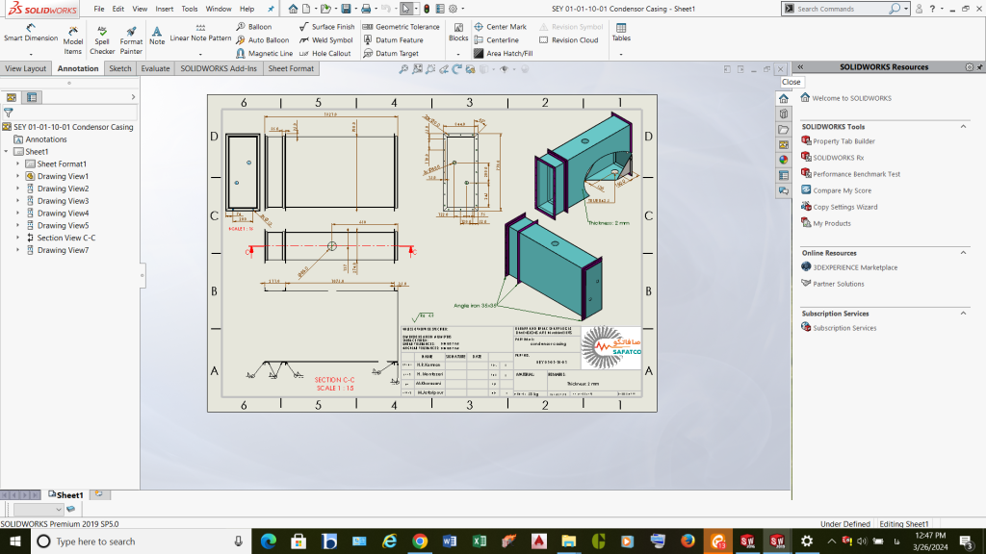The width and height of the screenshot is (986, 554).
Task: Open the Appearances tab in task pane
Action: (x=783, y=160)
